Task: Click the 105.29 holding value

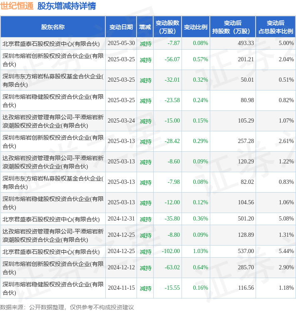Action: pyautogui.click(x=246, y=120)
